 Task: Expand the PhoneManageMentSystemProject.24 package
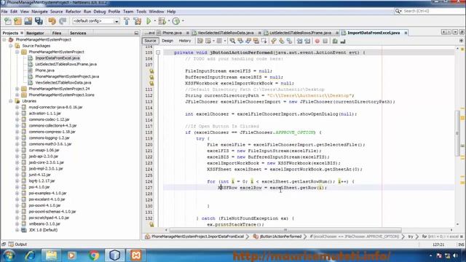[17, 89]
